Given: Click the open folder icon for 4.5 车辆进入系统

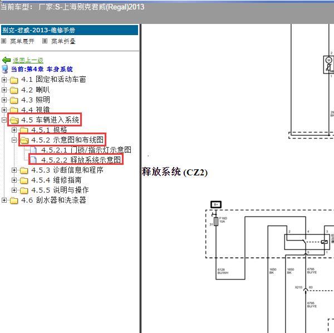Looking at the screenshot, I should pyautogui.click(x=14, y=120).
